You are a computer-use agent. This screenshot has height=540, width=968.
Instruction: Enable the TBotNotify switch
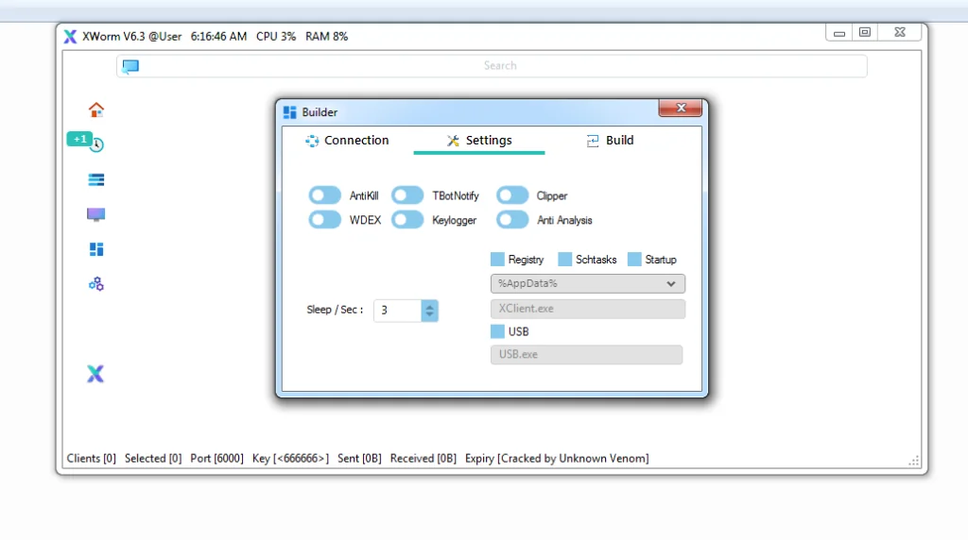pos(407,195)
